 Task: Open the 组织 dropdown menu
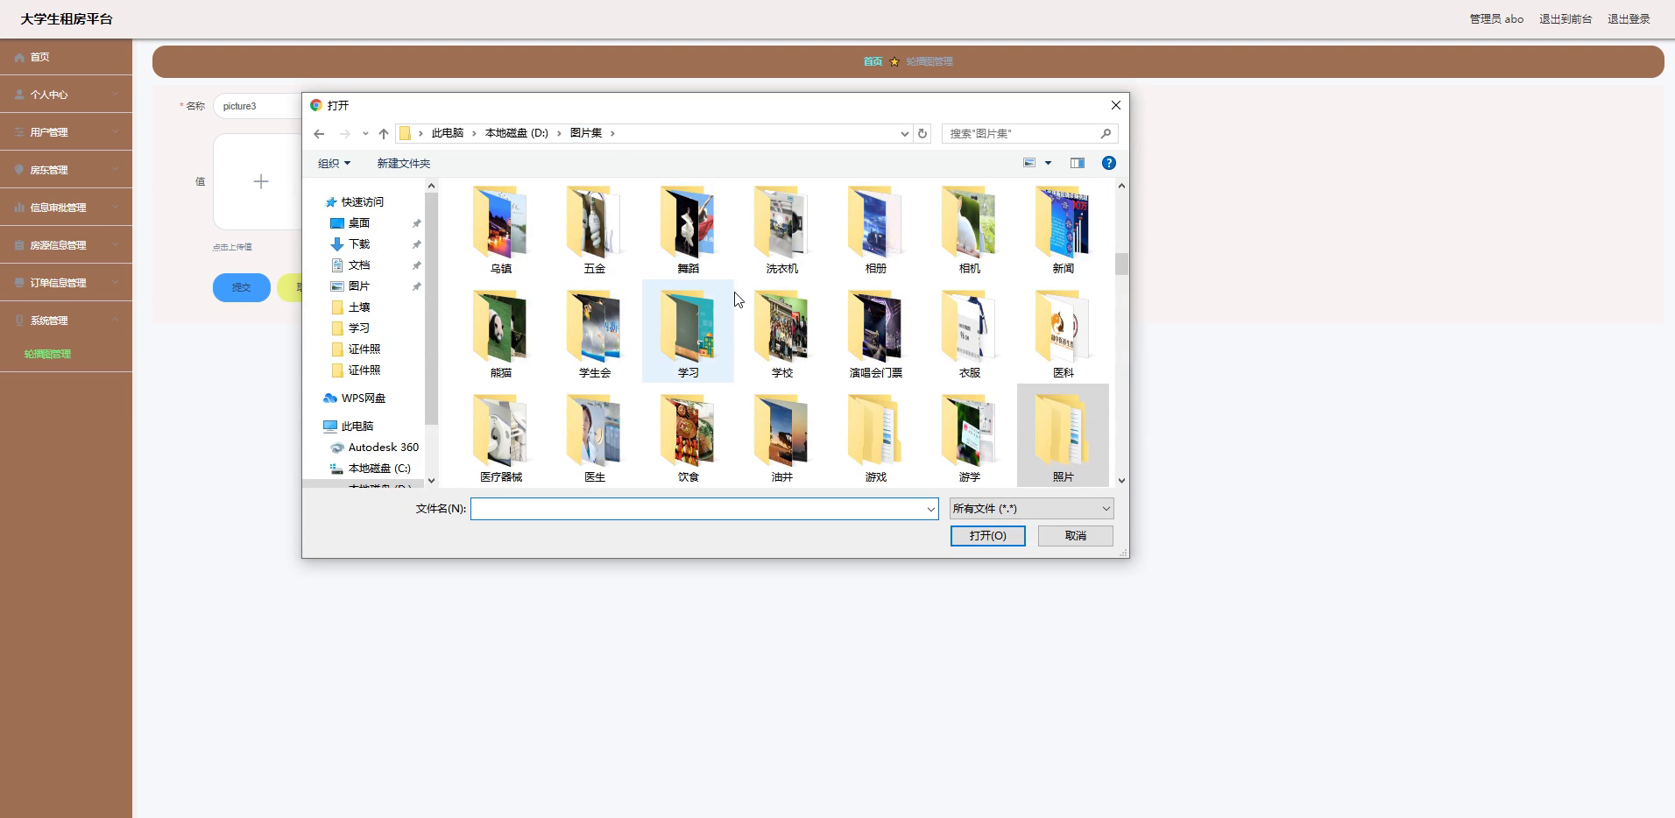tap(334, 164)
